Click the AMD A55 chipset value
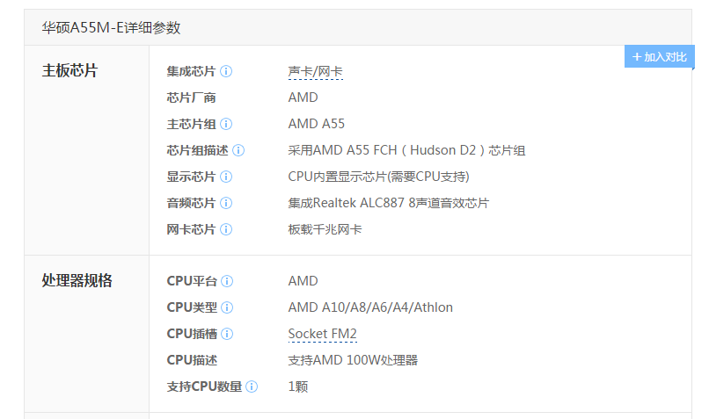The image size is (709, 419). click(317, 124)
